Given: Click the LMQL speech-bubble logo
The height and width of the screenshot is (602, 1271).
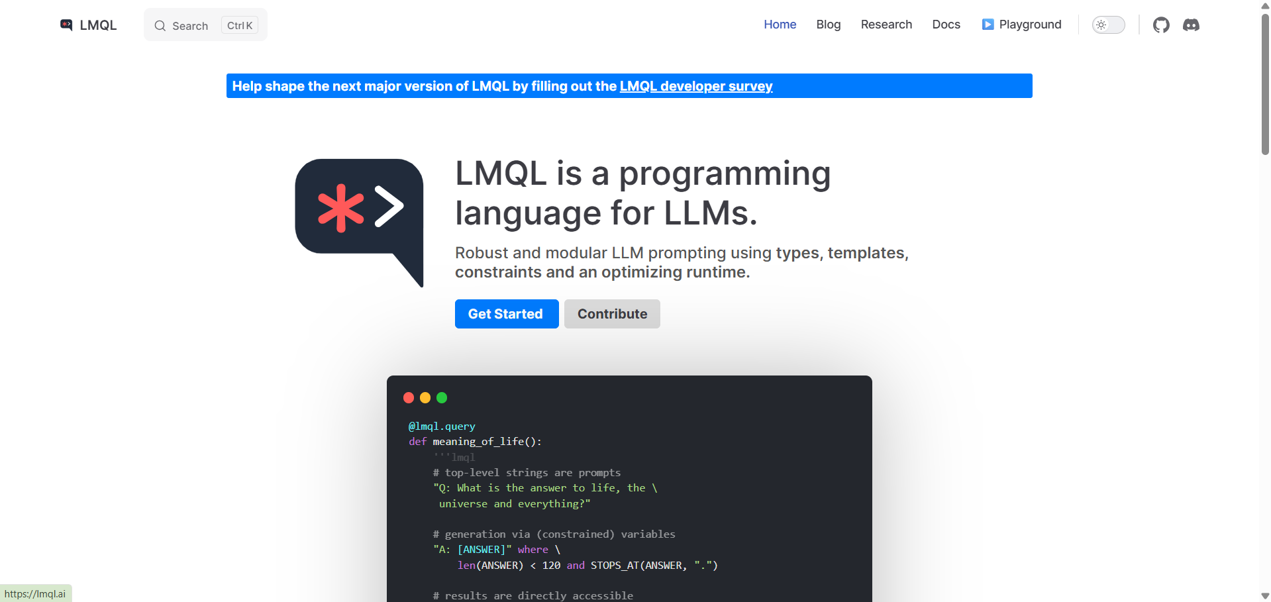Looking at the screenshot, I should click(x=66, y=25).
